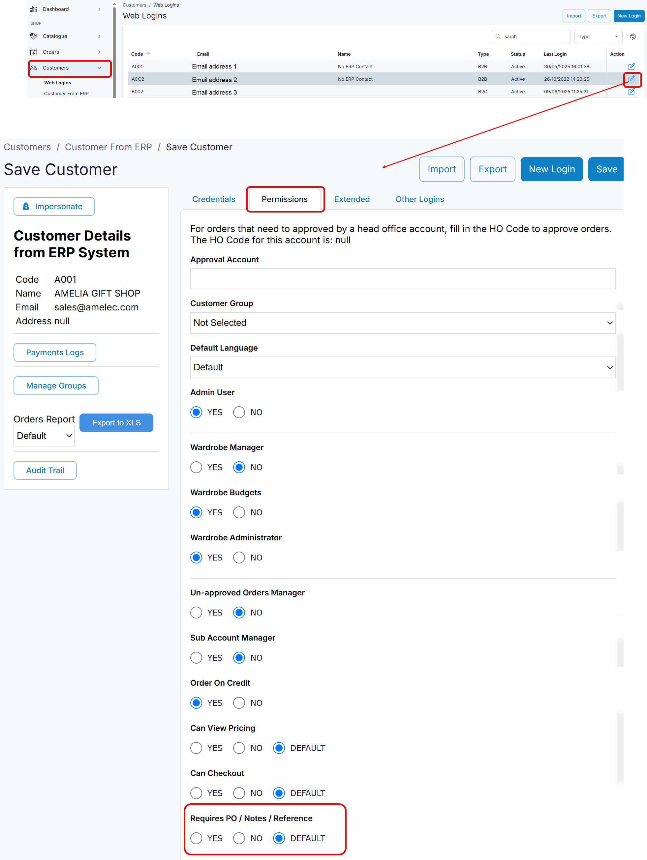647x860 pixels.
Task: Set Wardrobe Manager to YES
Action: (x=196, y=467)
